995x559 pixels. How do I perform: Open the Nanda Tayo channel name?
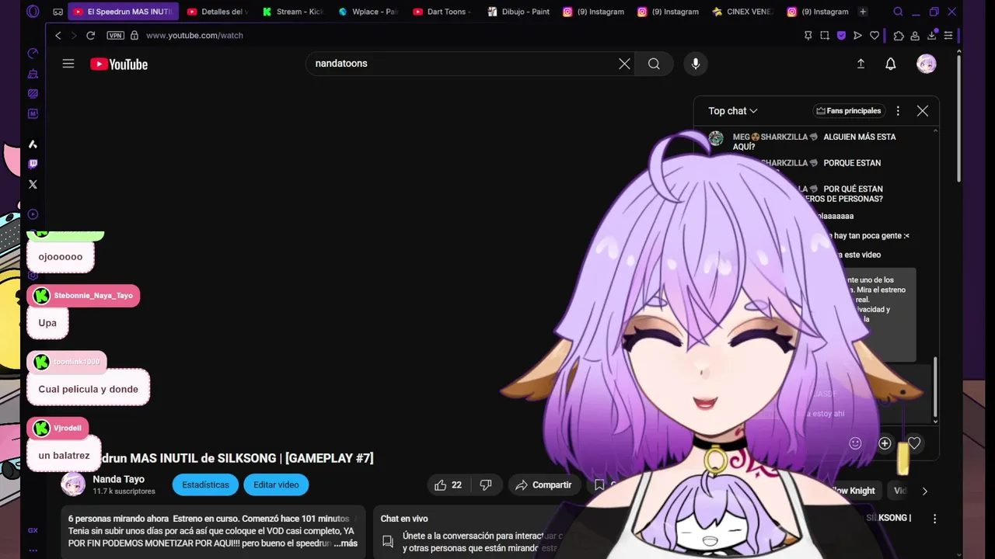[118, 479]
